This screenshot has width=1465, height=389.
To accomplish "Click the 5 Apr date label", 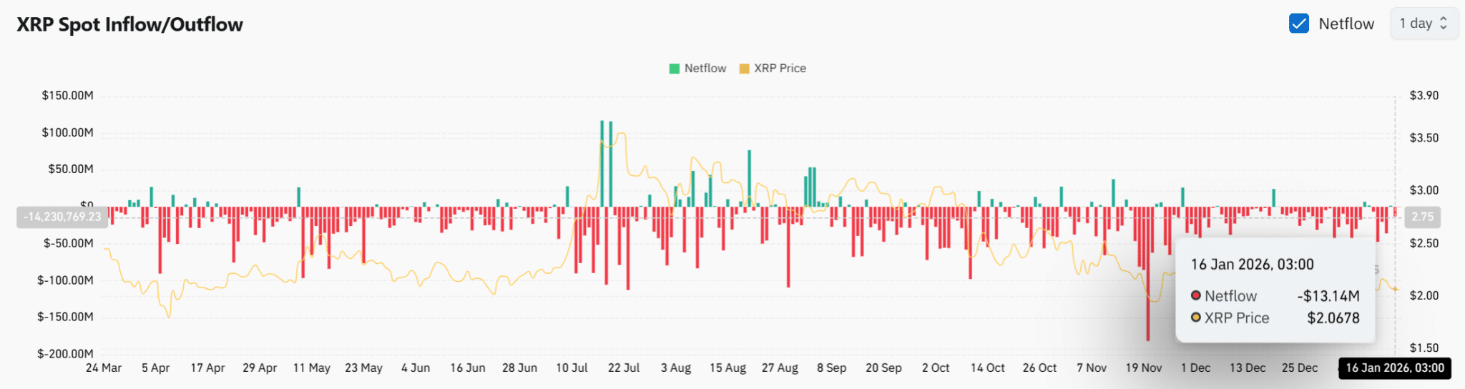I will pyautogui.click(x=155, y=368).
